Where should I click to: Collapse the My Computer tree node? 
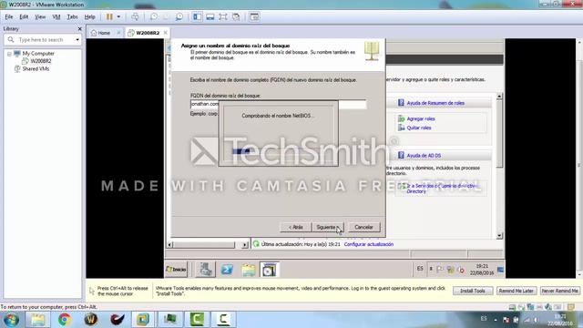[x=9, y=54]
